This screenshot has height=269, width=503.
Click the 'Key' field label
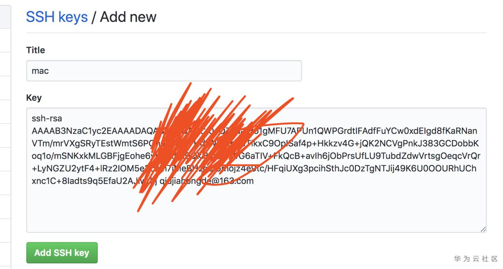pos(34,98)
